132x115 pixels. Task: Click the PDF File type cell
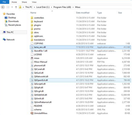tap(101, 62)
